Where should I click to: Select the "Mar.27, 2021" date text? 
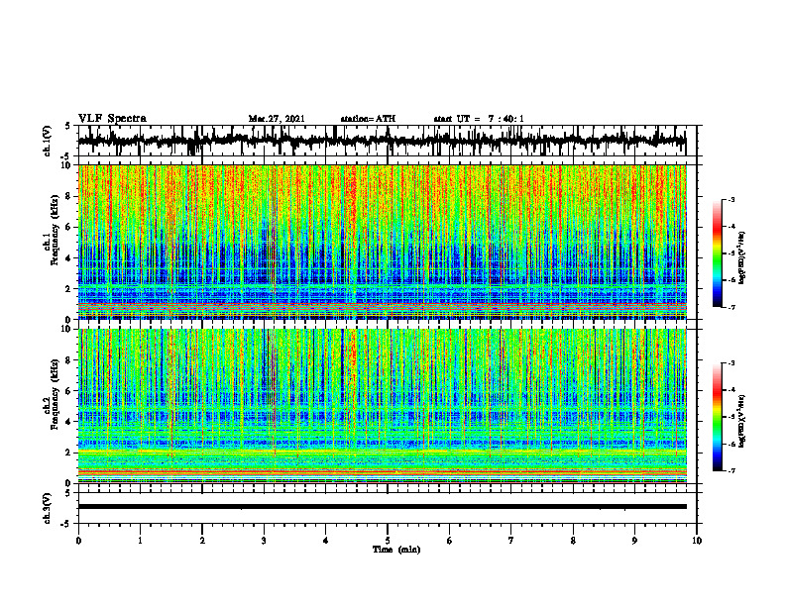[x=277, y=119]
